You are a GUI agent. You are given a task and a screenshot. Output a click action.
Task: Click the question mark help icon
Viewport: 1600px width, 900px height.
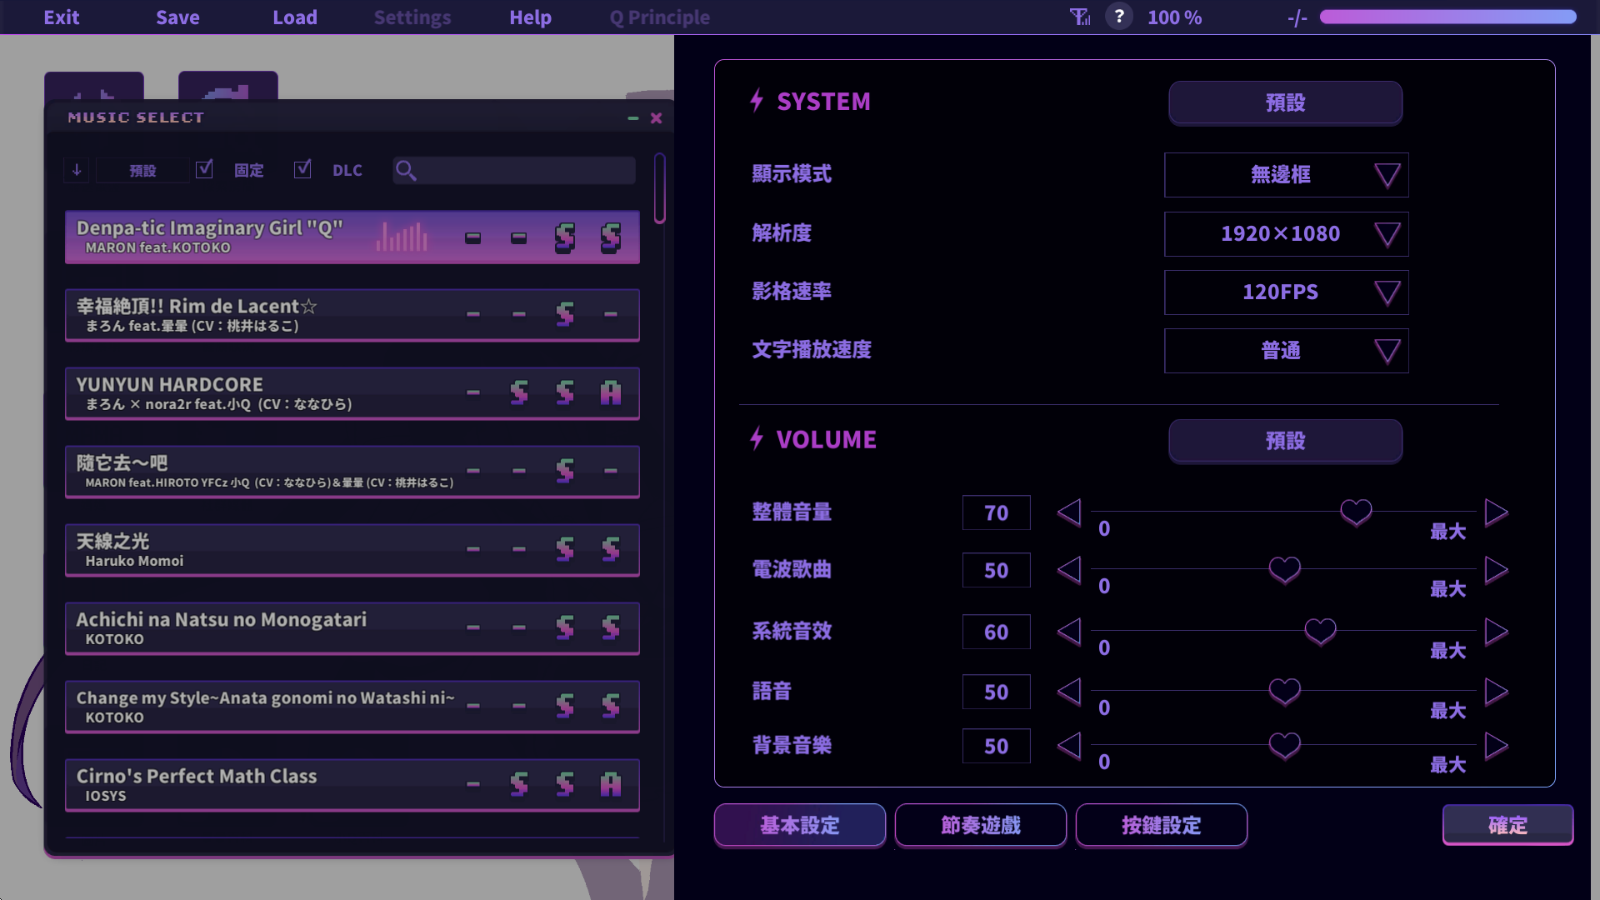pos(1119,17)
